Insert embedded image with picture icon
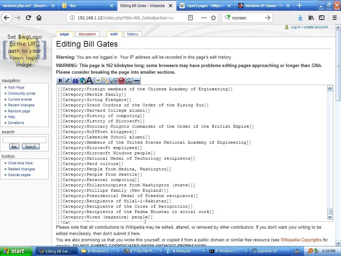The height and width of the screenshot is (256, 341). (x=98, y=81)
